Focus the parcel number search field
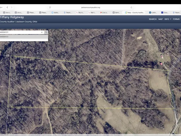 pyautogui.click(x=20, y=32)
